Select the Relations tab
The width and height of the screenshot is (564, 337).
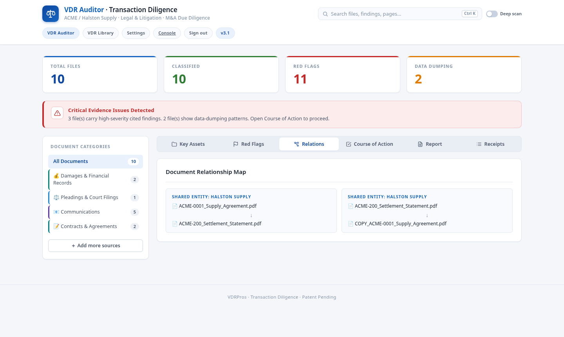[x=309, y=144]
